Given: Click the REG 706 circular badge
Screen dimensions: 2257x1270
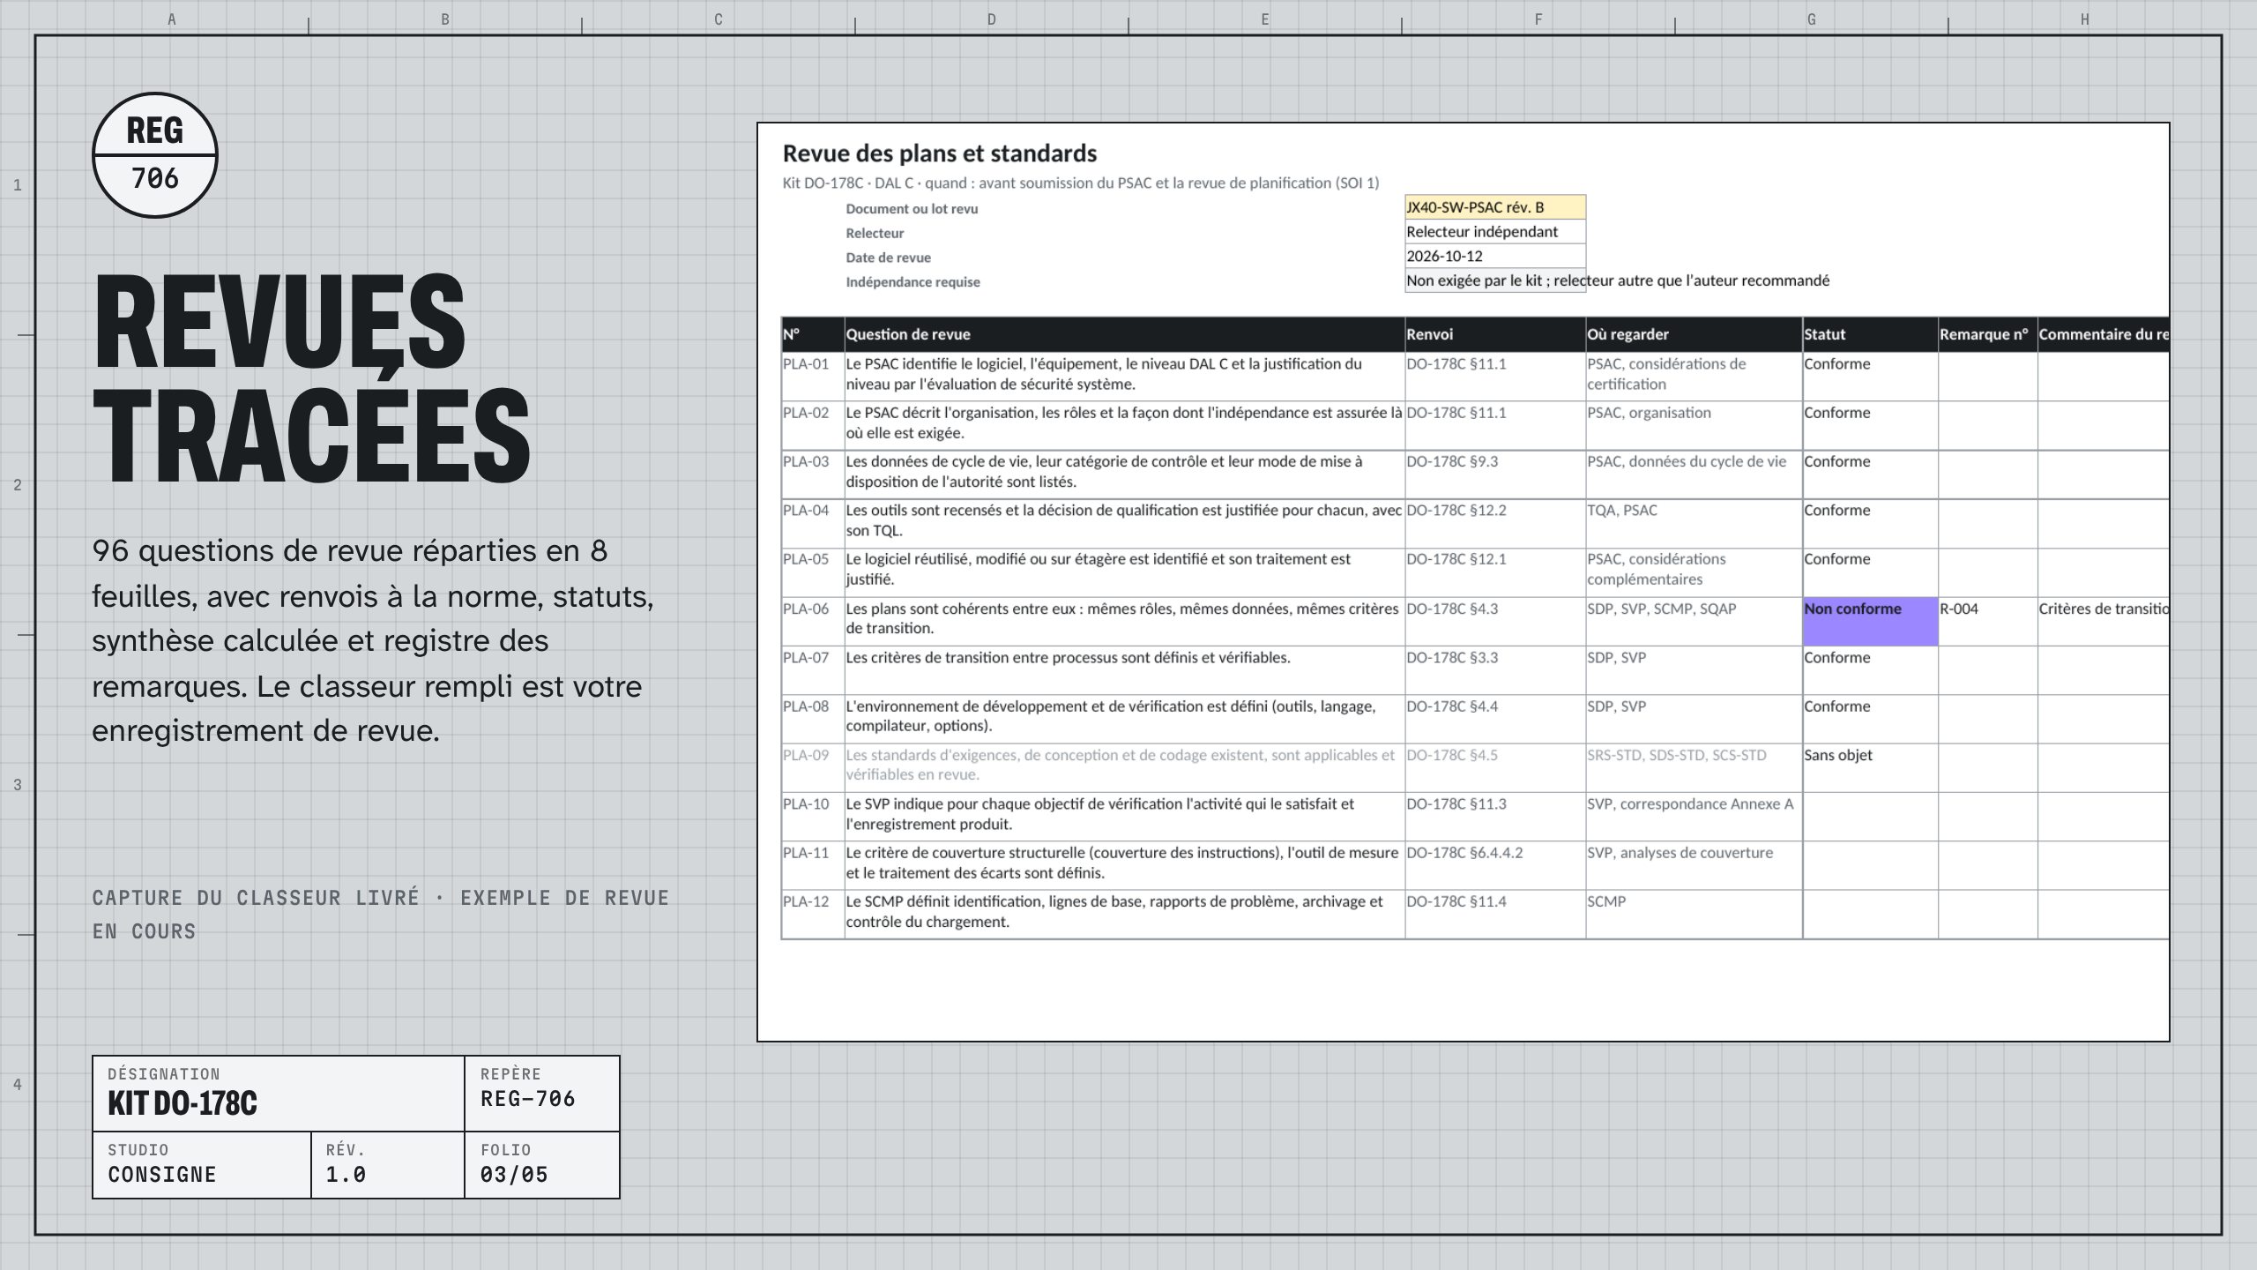Looking at the screenshot, I should point(155,155).
